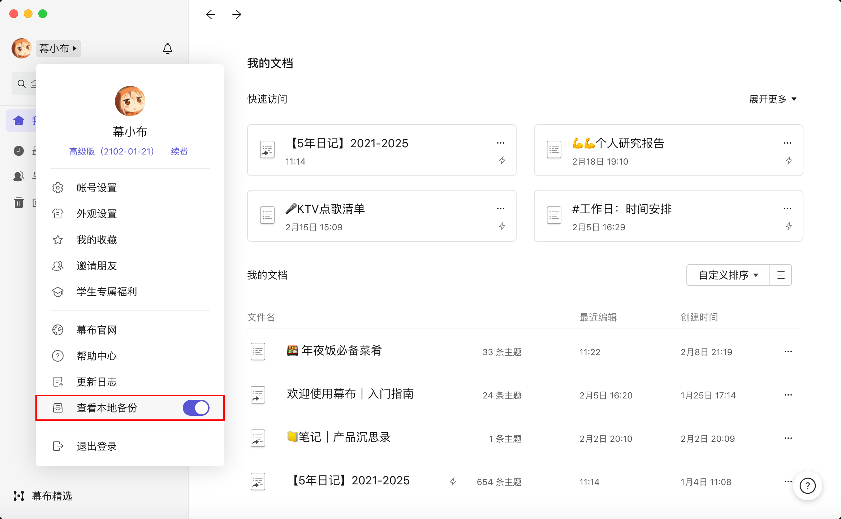Click 退出登录 to sign out
The image size is (841, 519).
(x=130, y=446)
